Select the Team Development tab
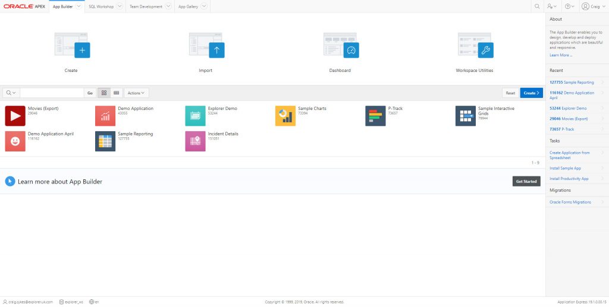Image resolution: width=609 pixels, height=307 pixels. (146, 7)
